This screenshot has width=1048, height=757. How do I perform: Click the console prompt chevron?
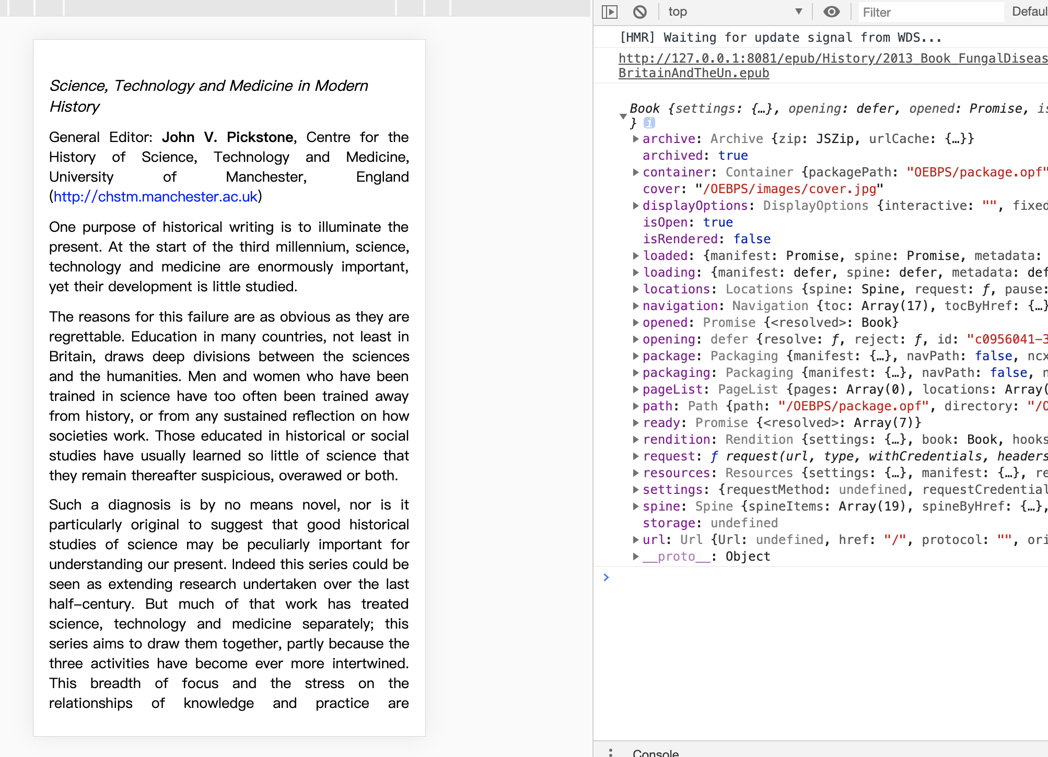pos(606,577)
